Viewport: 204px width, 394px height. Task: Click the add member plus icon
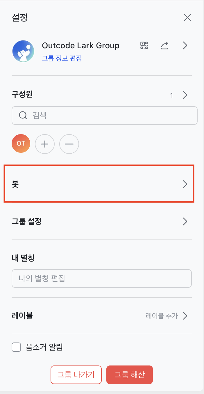45,144
